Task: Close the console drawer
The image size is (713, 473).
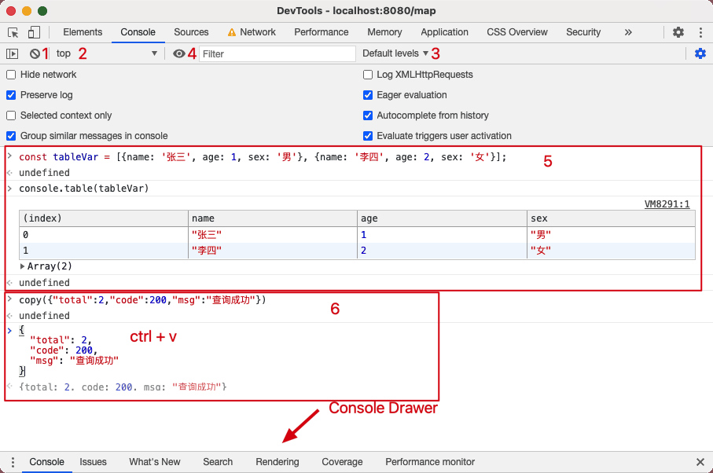Action: (700, 462)
